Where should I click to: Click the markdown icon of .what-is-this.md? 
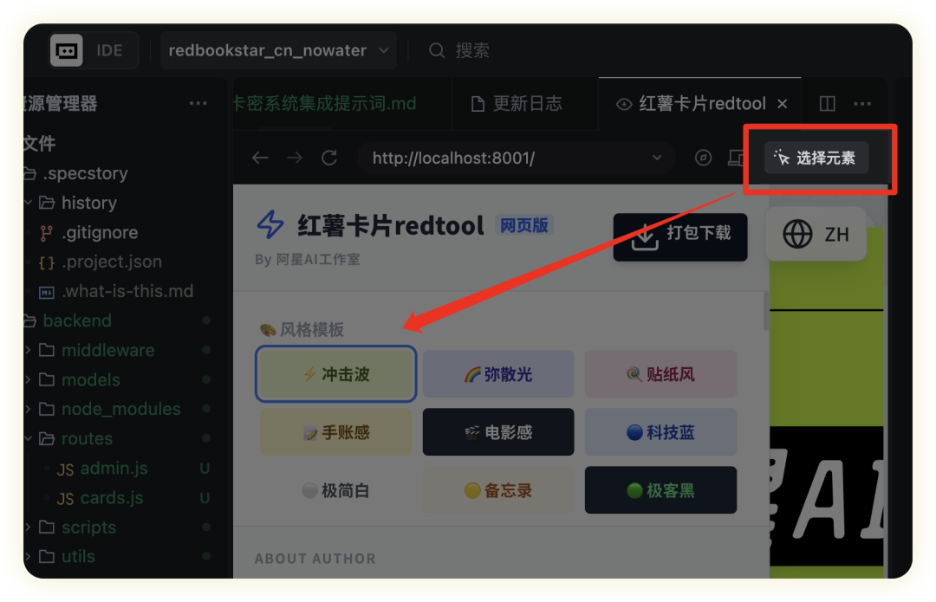47,293
